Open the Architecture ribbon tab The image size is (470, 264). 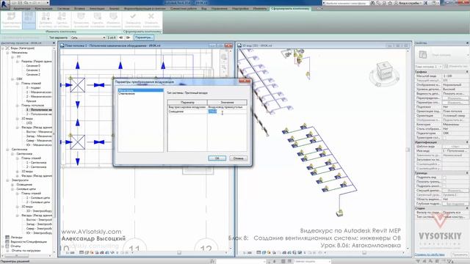21,9
